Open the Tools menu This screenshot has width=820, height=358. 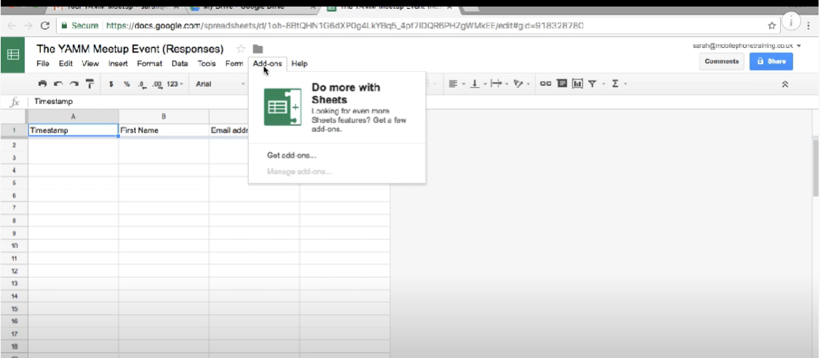[x=207, y=64]
